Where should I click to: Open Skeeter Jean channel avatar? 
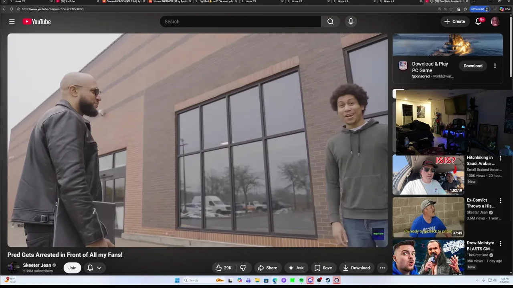click(x=13, y=268)
